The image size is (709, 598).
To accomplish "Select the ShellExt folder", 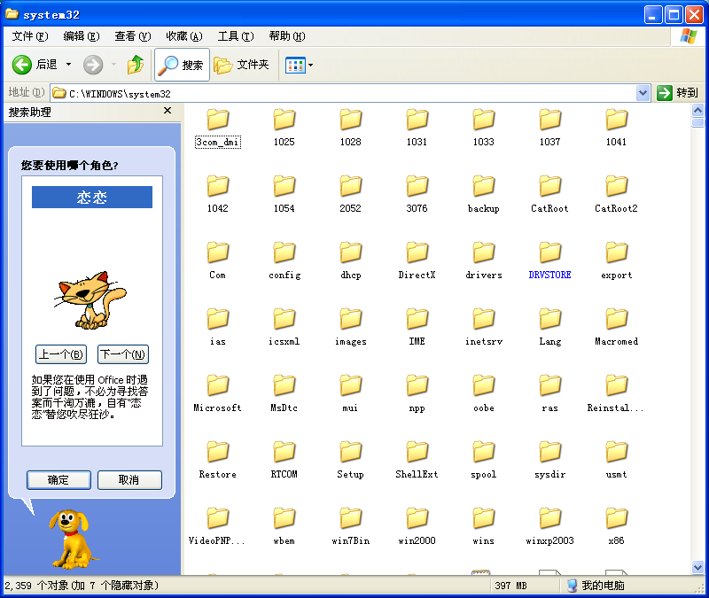I will [417, 461].
